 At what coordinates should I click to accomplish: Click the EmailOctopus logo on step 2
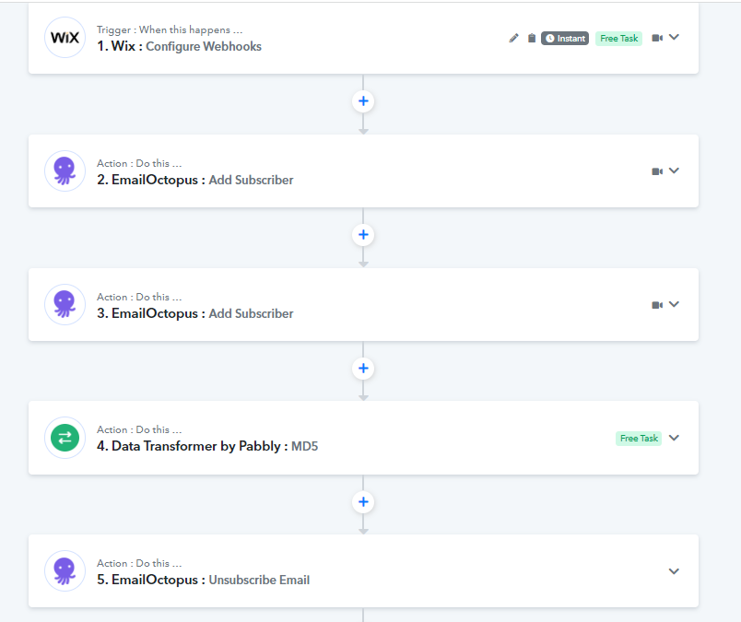point(65,171)
